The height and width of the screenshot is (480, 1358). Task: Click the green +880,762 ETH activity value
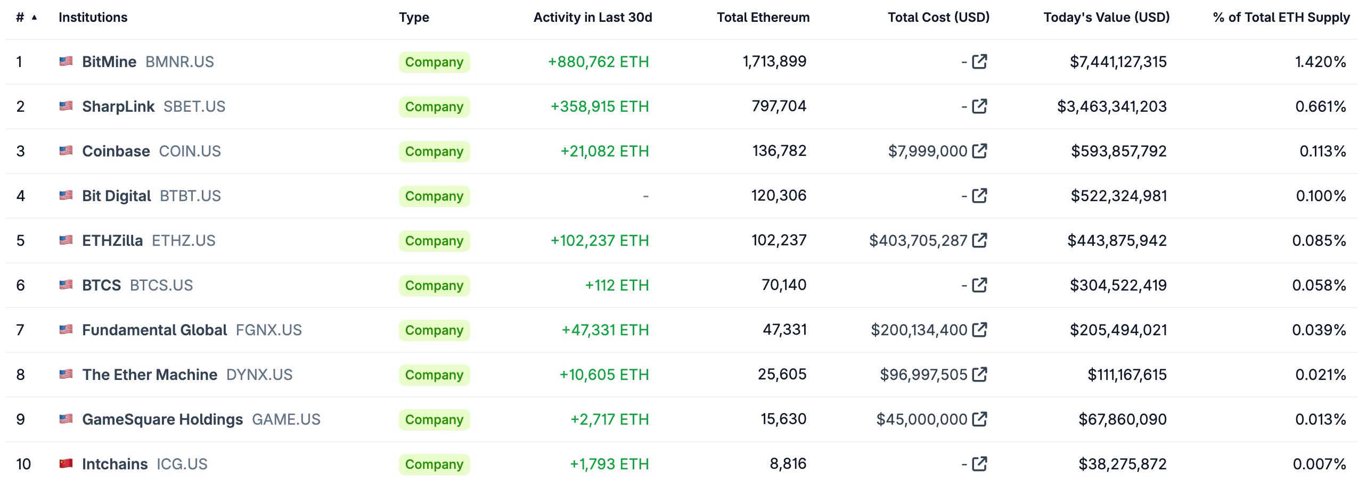click(x=599, y=62)
